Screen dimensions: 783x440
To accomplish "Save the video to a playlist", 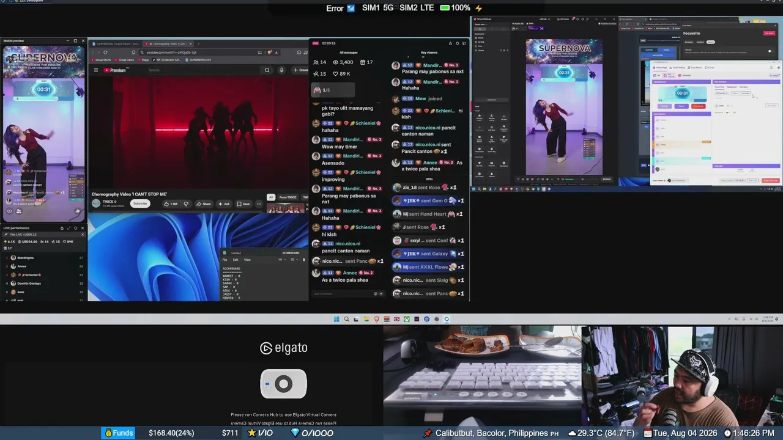I will (x=243, y=204).
